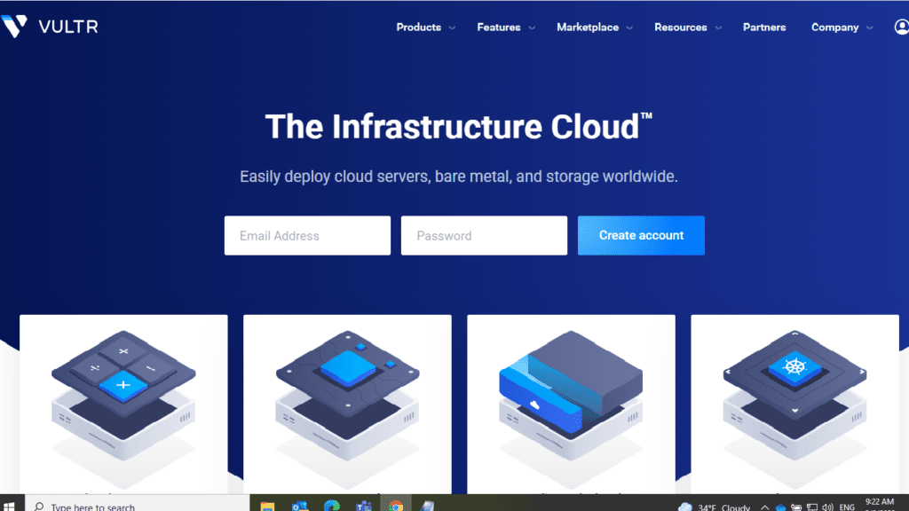Click the headline The Infrastructure Cloud

[458, 126]
